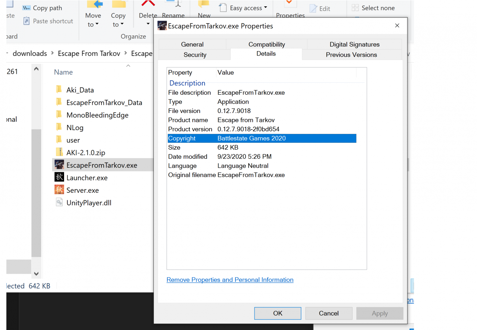477x330 pixels.
Task: Click the Properties dialog title bar icon
Action: point(162,26)
